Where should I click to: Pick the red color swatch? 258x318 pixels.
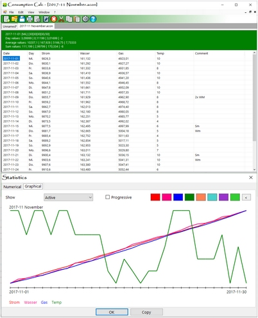click(x=155, y=197)
